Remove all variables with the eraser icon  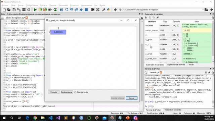[158, 17]
